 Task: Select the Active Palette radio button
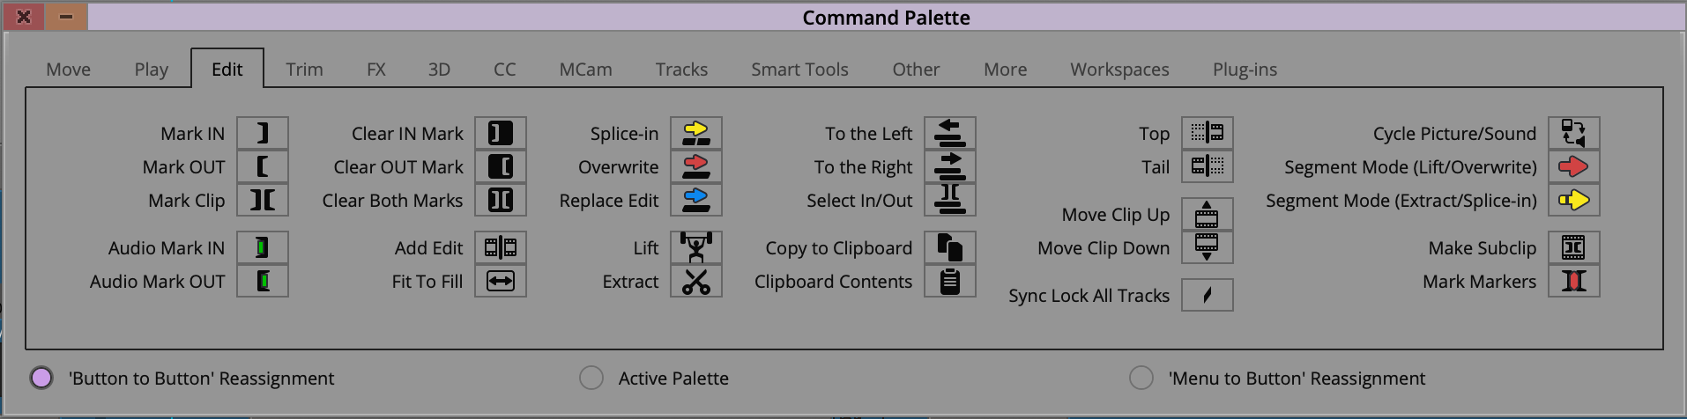(591, 378)
